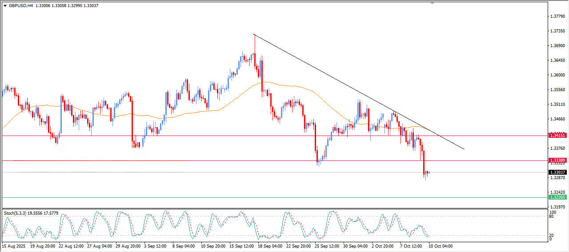Click the 1.37790 value on price axis
This screenshot has width=569, height=252.
coord(557,16)
